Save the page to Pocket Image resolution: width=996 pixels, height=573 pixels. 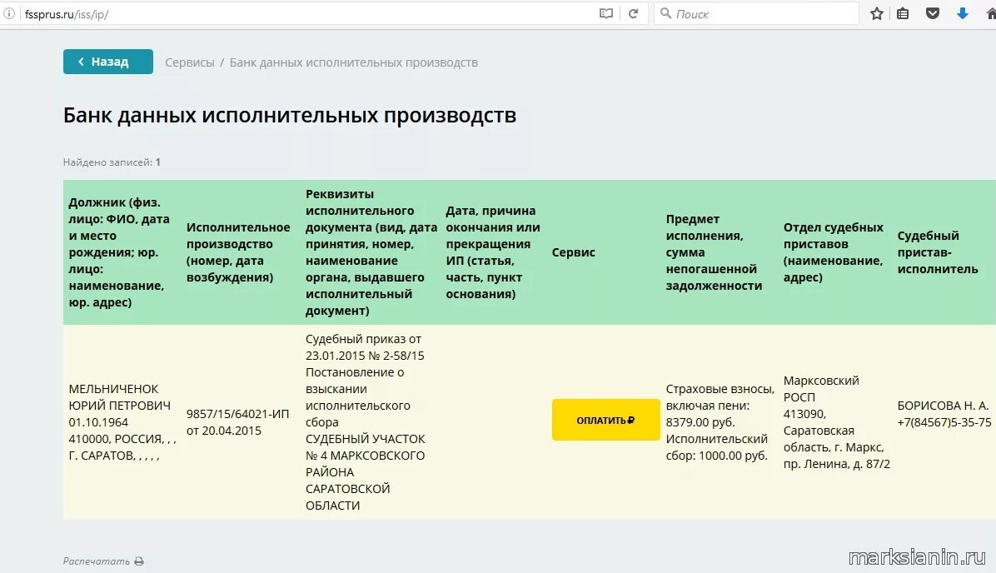933,13
